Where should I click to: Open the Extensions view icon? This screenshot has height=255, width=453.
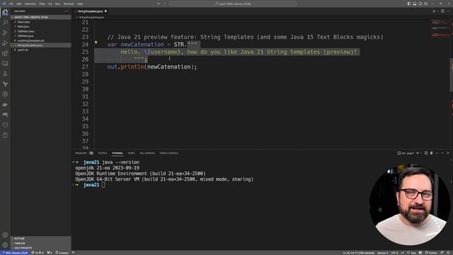point(5,53)
